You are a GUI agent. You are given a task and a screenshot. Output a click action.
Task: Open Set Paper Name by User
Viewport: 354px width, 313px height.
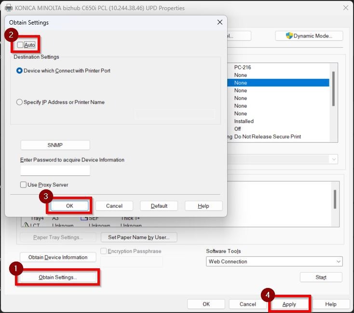(138, 237)
